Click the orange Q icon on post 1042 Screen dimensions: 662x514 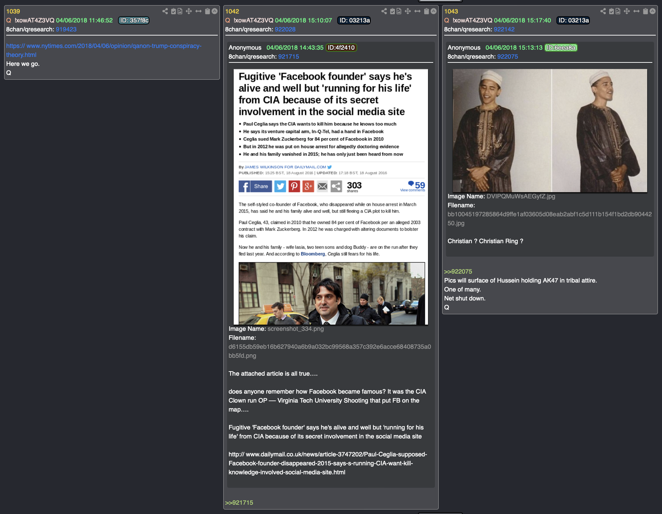click(x=228, y=20)
